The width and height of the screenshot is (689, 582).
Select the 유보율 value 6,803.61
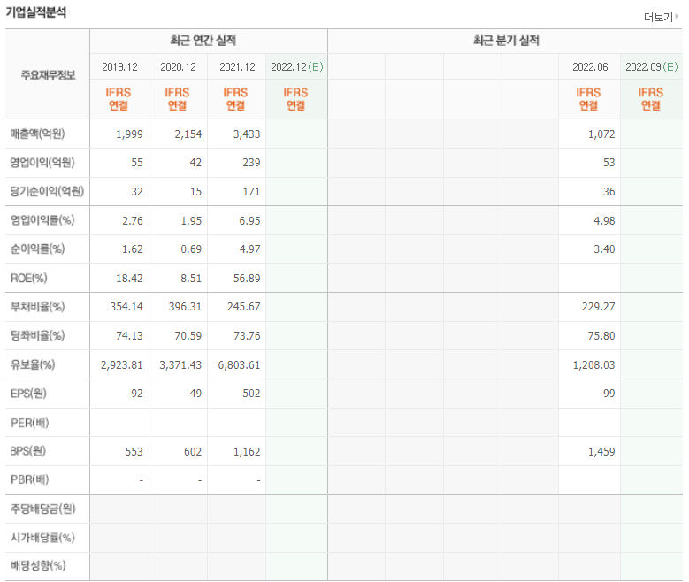[239, 364]
